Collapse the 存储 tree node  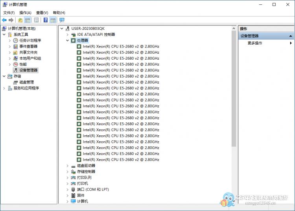[x=4, y=76]
